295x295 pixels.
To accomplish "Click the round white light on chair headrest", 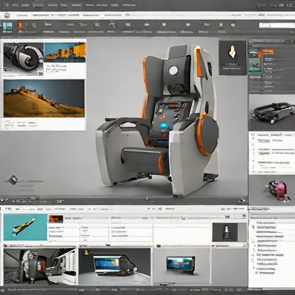I will coord(173,70).
